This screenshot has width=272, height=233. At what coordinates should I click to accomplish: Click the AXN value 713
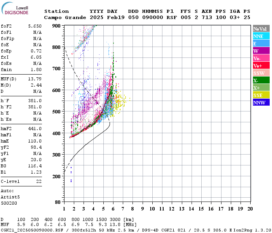(207, 17)
